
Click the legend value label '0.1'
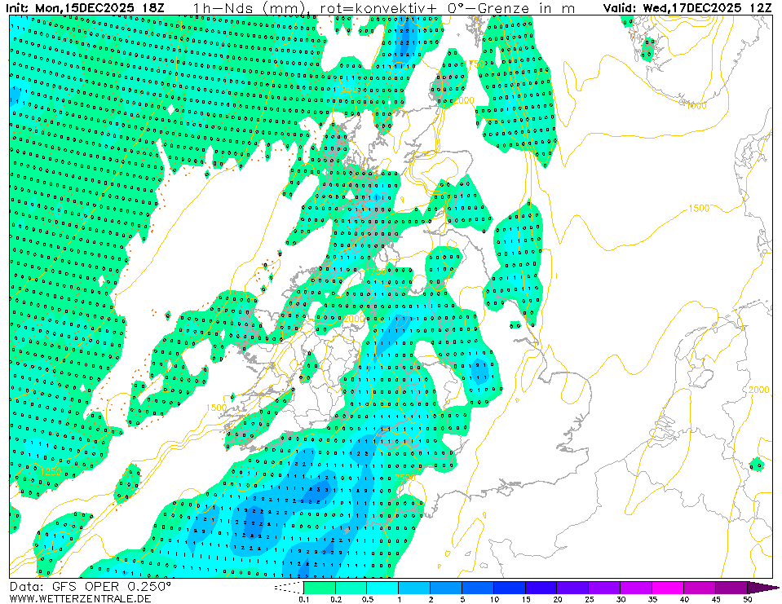tap(304, 600)
